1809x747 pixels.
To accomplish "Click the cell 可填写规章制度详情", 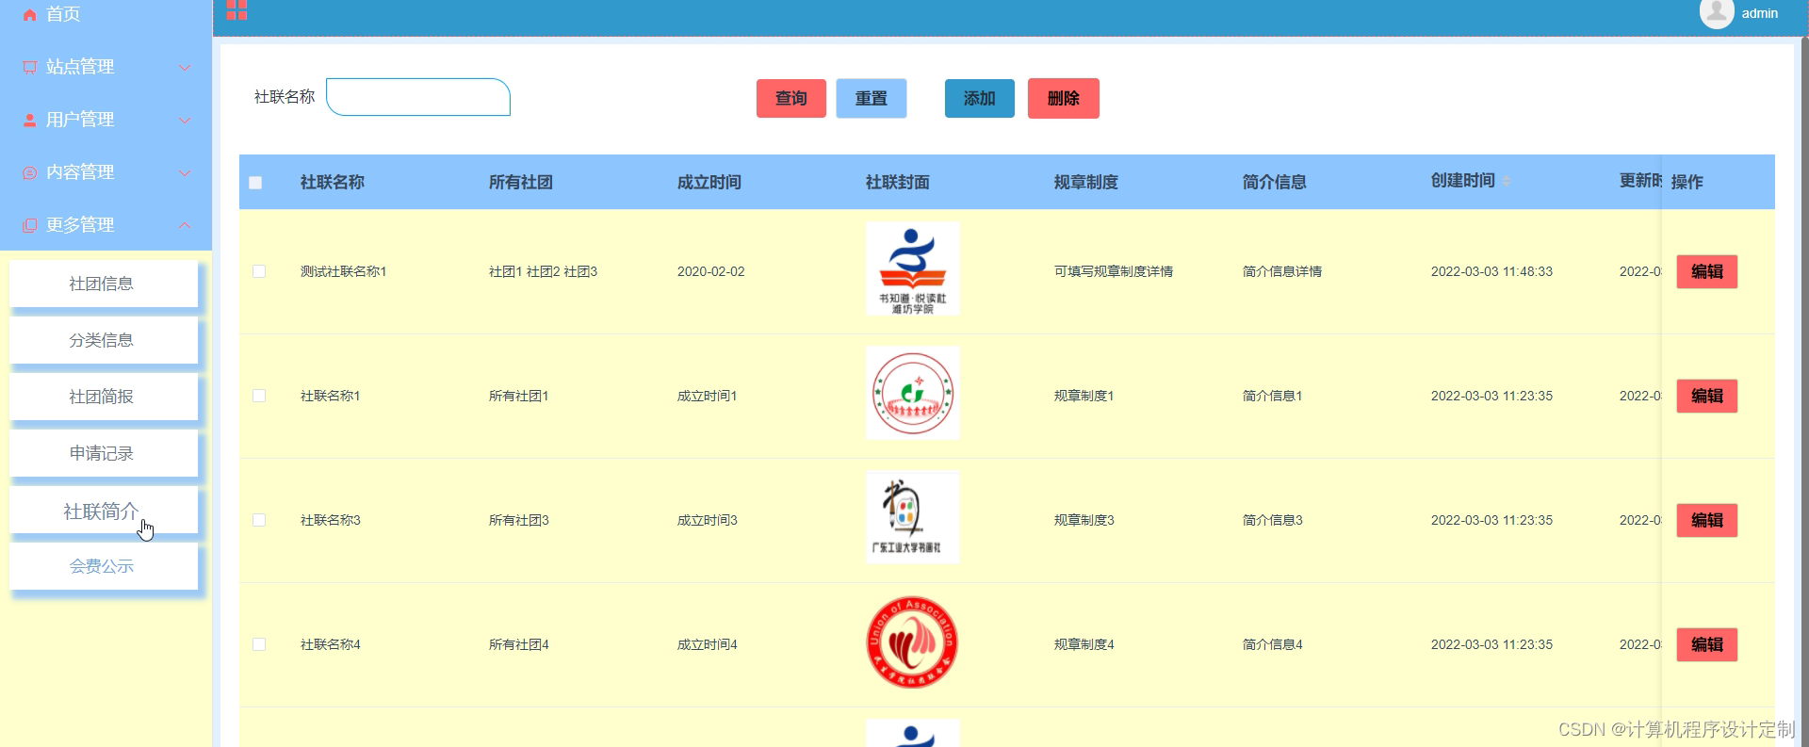I will click(x=1114, y=271).
